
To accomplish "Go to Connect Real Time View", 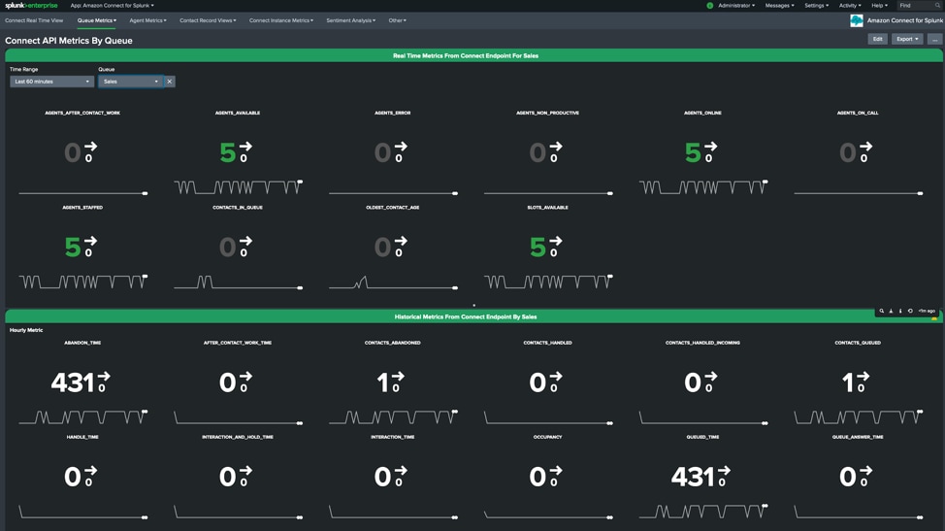I will tap(34, 20).
